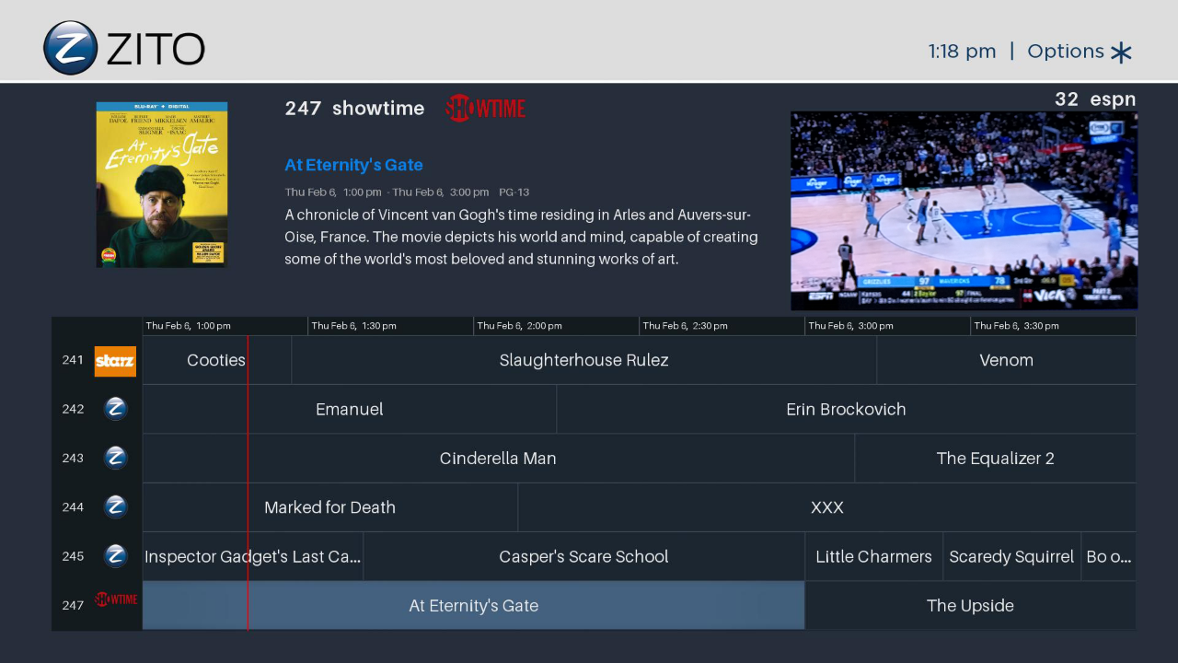Click the Starz channel logo on row 241
This screenshot has width=1178, height=663.
(x=115, y=361)
